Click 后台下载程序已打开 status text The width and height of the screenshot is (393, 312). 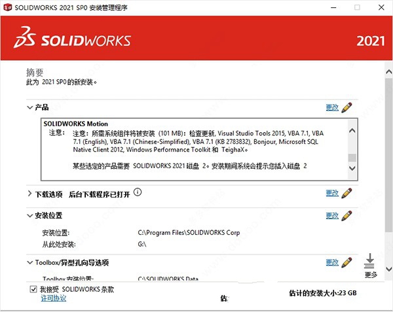(x=100, y=194)
